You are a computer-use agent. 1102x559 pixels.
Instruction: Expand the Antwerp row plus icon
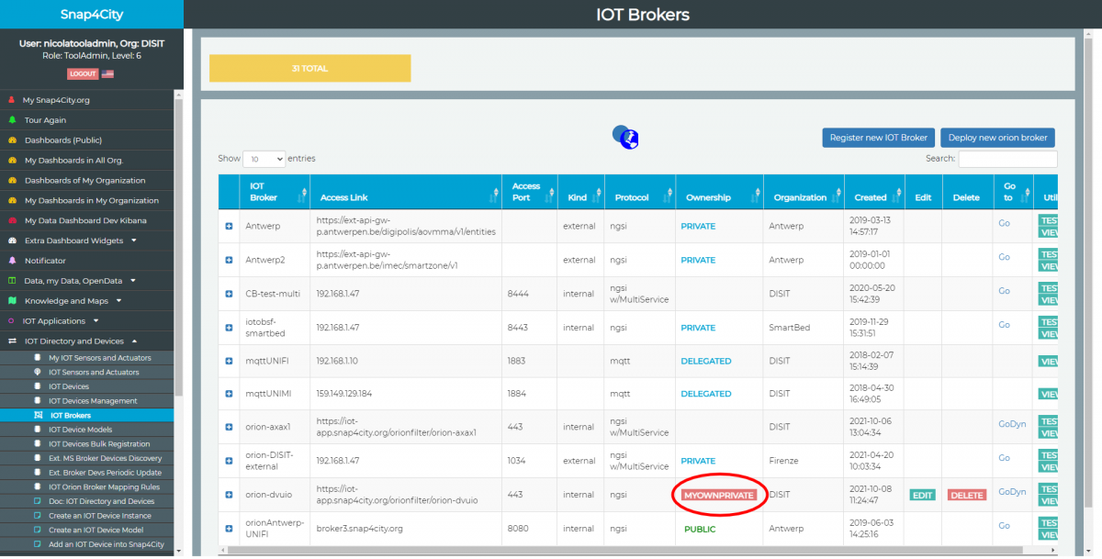pyautogui.click(x=229, y=226)
